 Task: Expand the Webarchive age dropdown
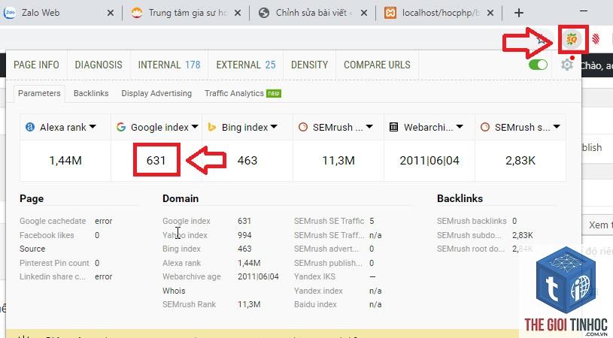click(460, 127)
